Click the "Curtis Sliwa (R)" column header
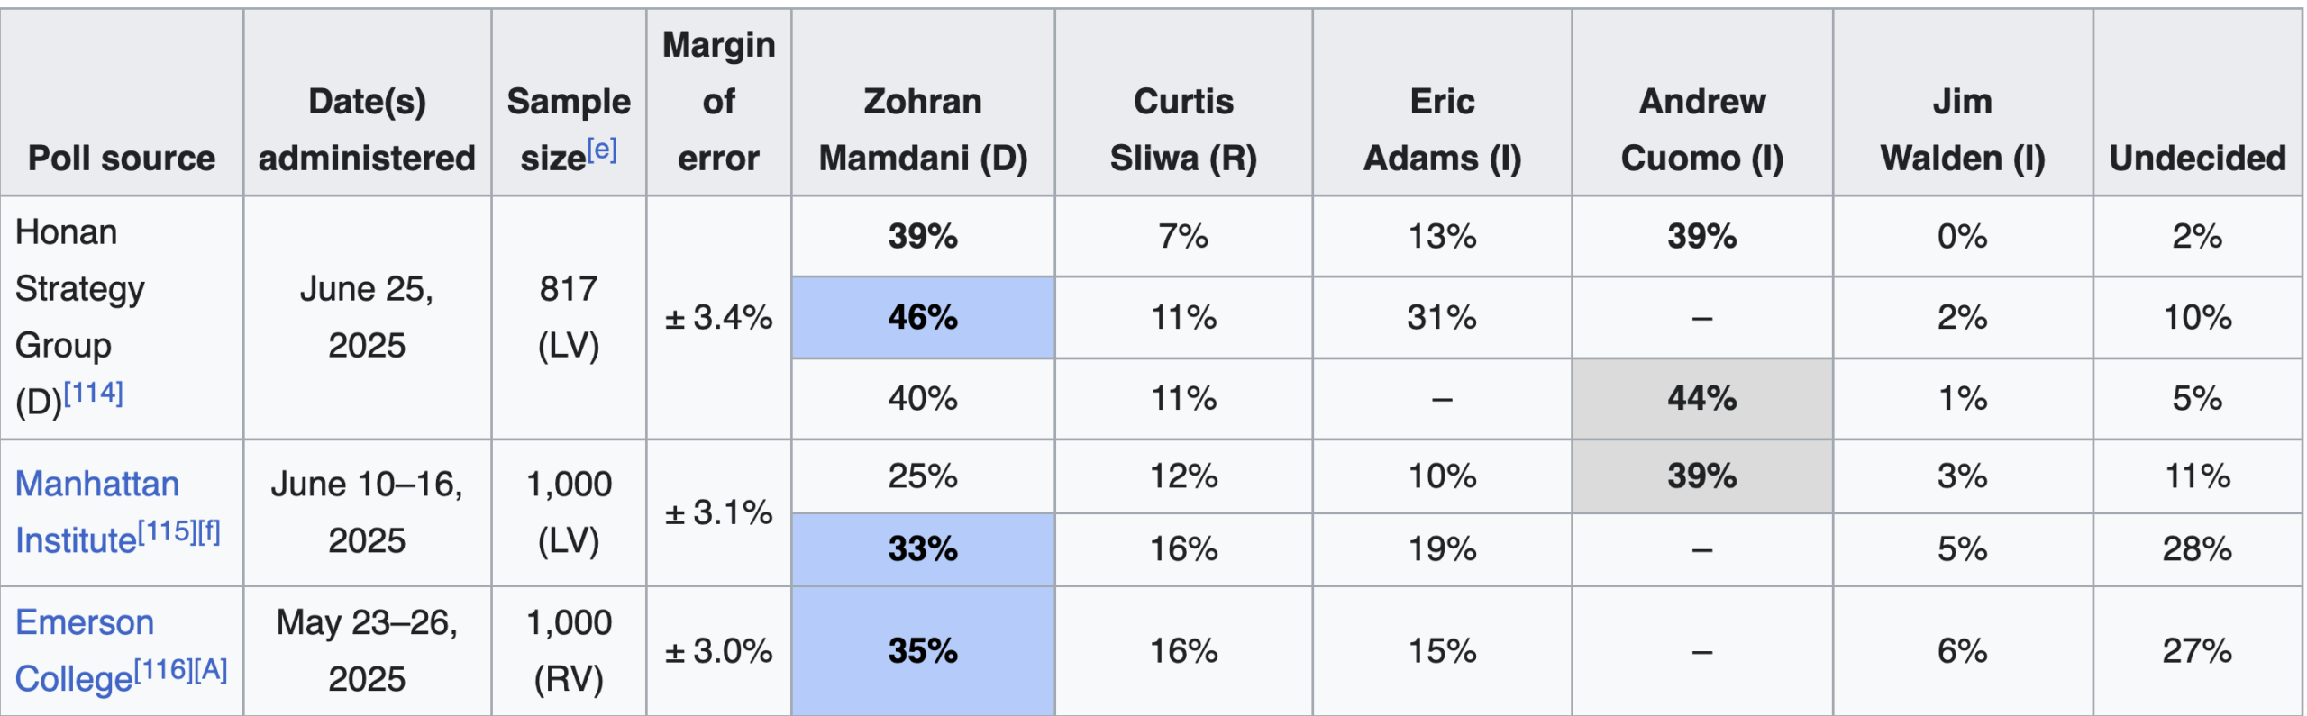 coord(1183,130)
